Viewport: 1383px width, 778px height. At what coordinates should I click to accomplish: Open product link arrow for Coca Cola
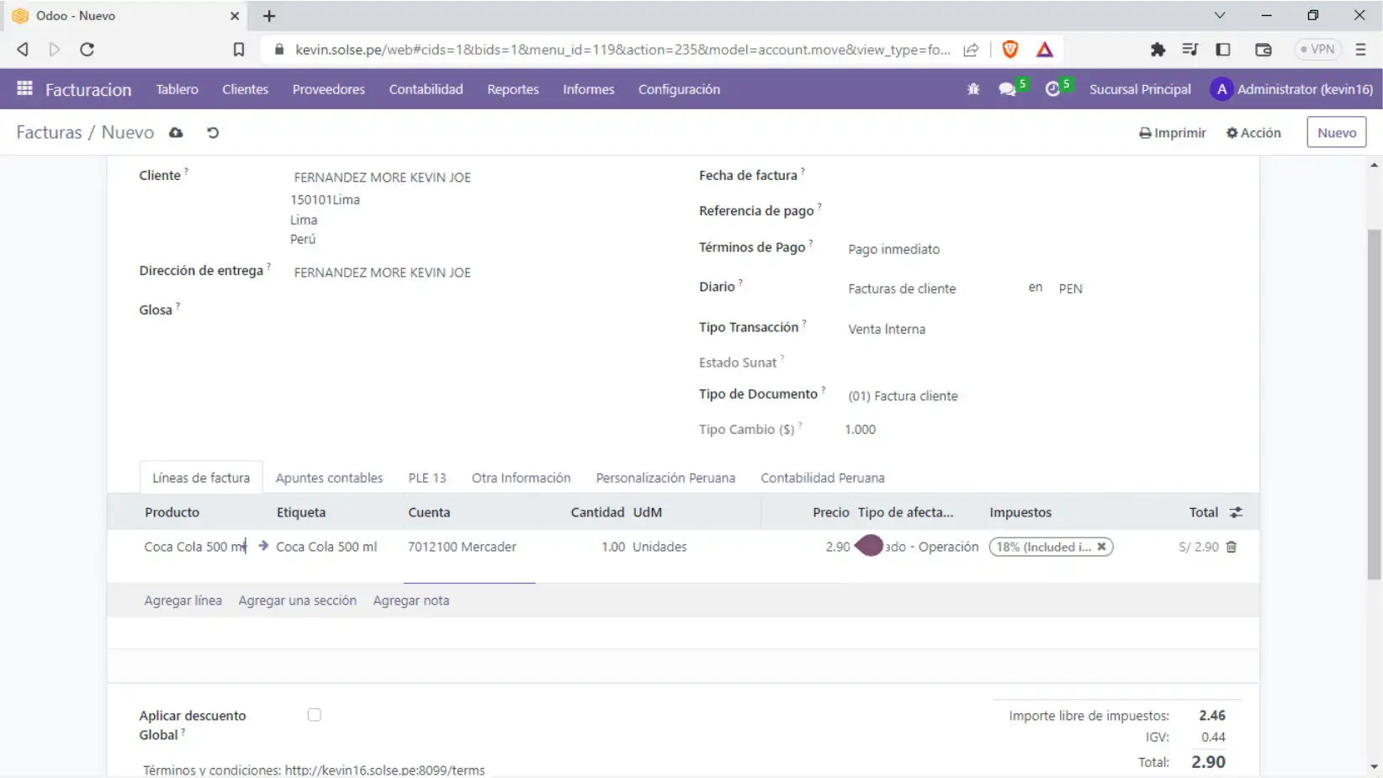click(263, 546)
